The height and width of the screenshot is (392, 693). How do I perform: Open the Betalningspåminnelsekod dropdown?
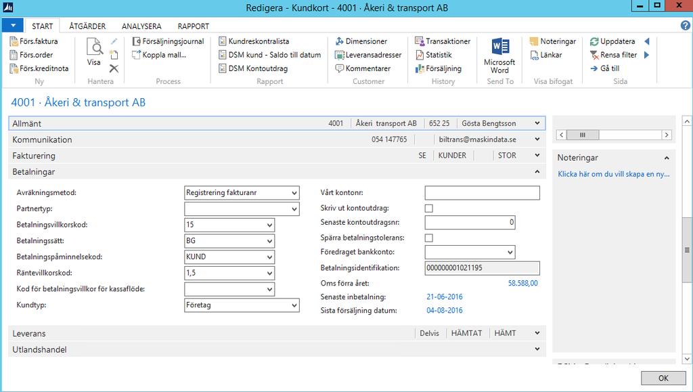(x=269, y=257)
